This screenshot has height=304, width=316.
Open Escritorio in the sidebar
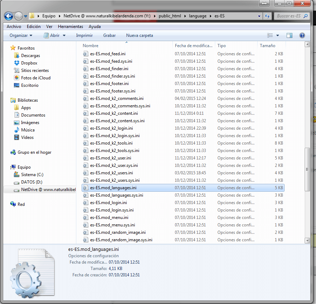click(x=30, y=85)
